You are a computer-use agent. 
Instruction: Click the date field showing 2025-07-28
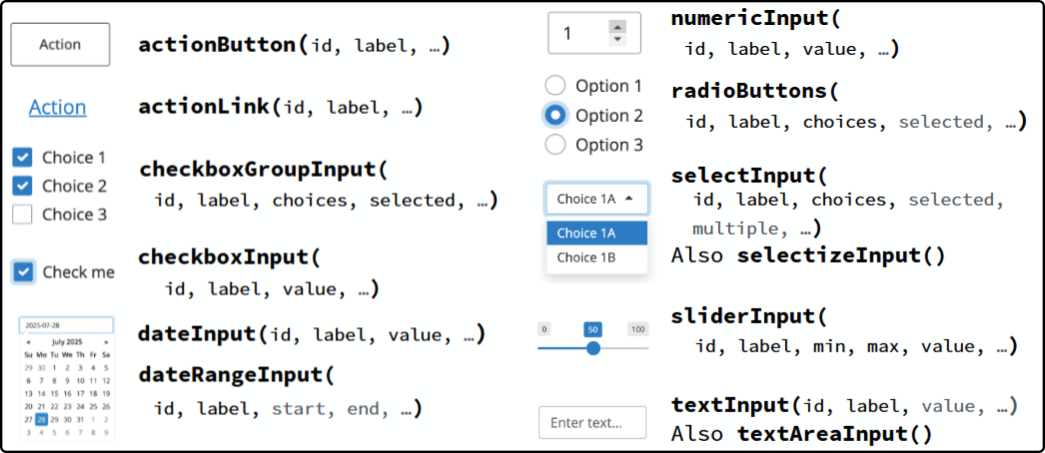(x=66, y=325)
